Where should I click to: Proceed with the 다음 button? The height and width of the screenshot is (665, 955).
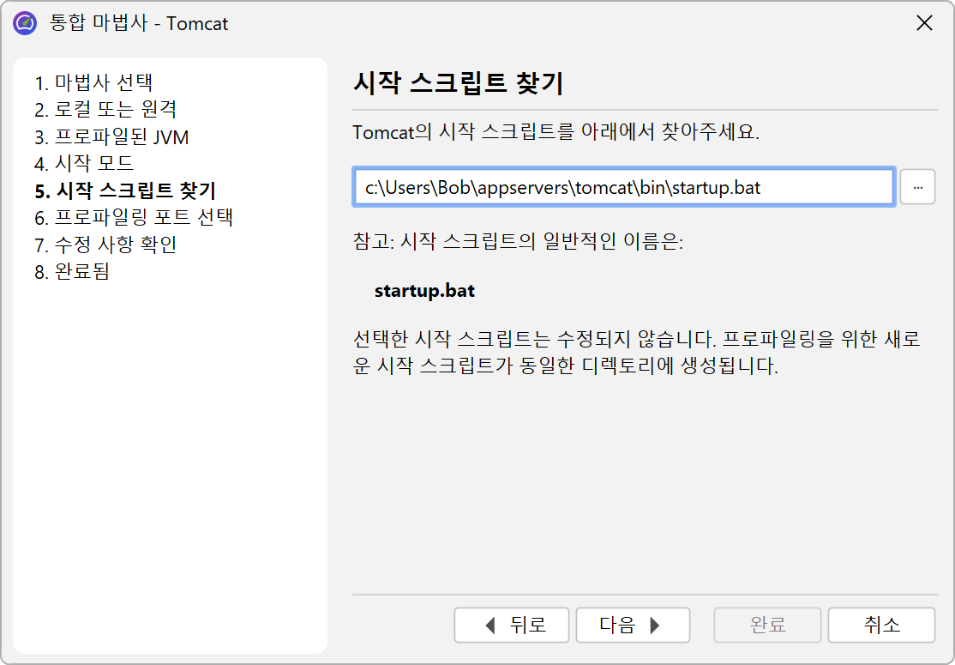(x=633, y=625)
